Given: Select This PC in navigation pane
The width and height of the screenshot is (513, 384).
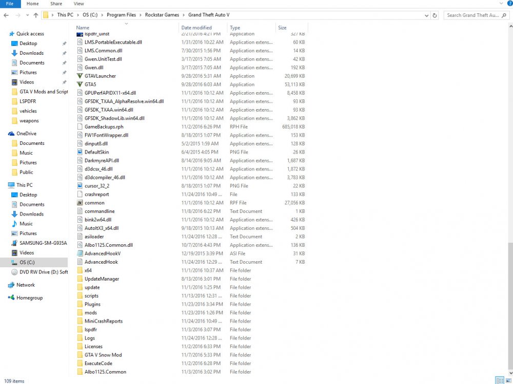Looking at the screenshot, I should [x=25, y=185].
